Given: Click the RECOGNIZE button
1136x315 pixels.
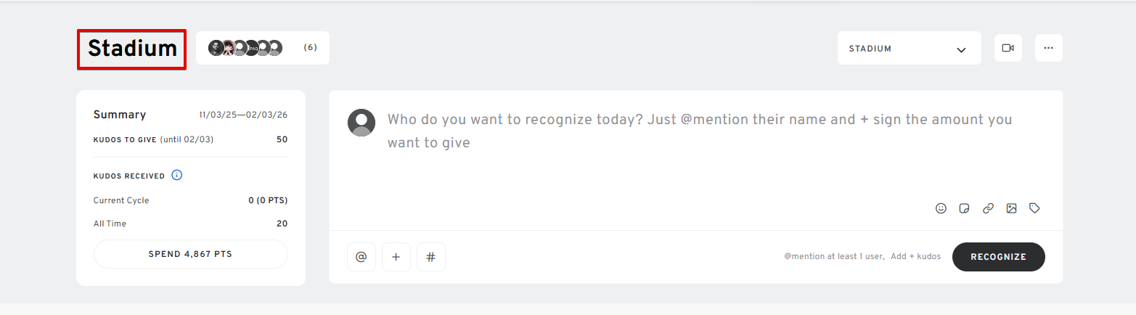Looking at the screenshot, I should coord(998,257).
